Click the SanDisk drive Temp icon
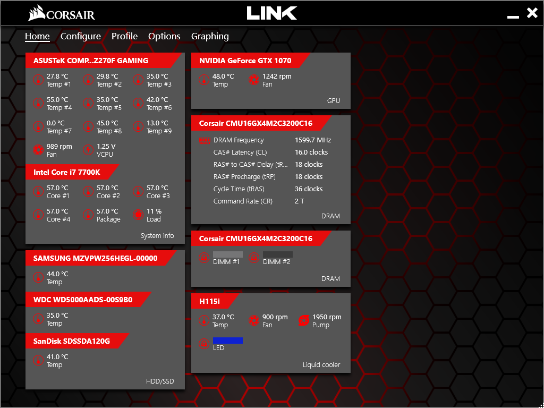544x408 pixels. pos(38,360)
